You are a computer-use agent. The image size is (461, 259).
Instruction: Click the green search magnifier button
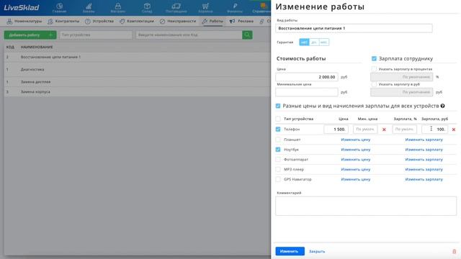coord(247,35)
